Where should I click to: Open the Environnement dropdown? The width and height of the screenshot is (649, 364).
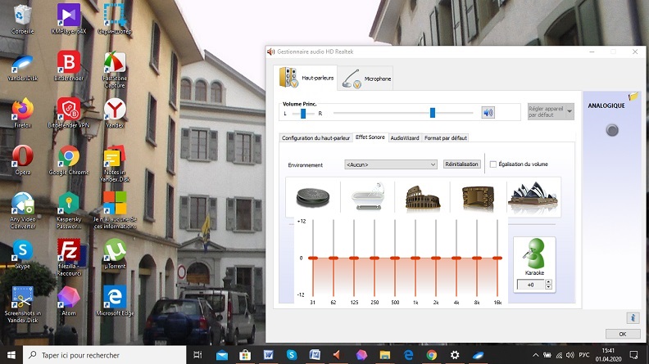tap(391, 164)
